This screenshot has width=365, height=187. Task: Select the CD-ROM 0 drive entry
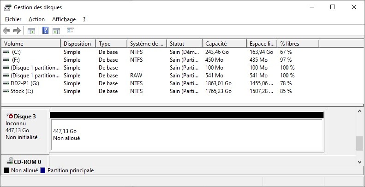(25, 162)
